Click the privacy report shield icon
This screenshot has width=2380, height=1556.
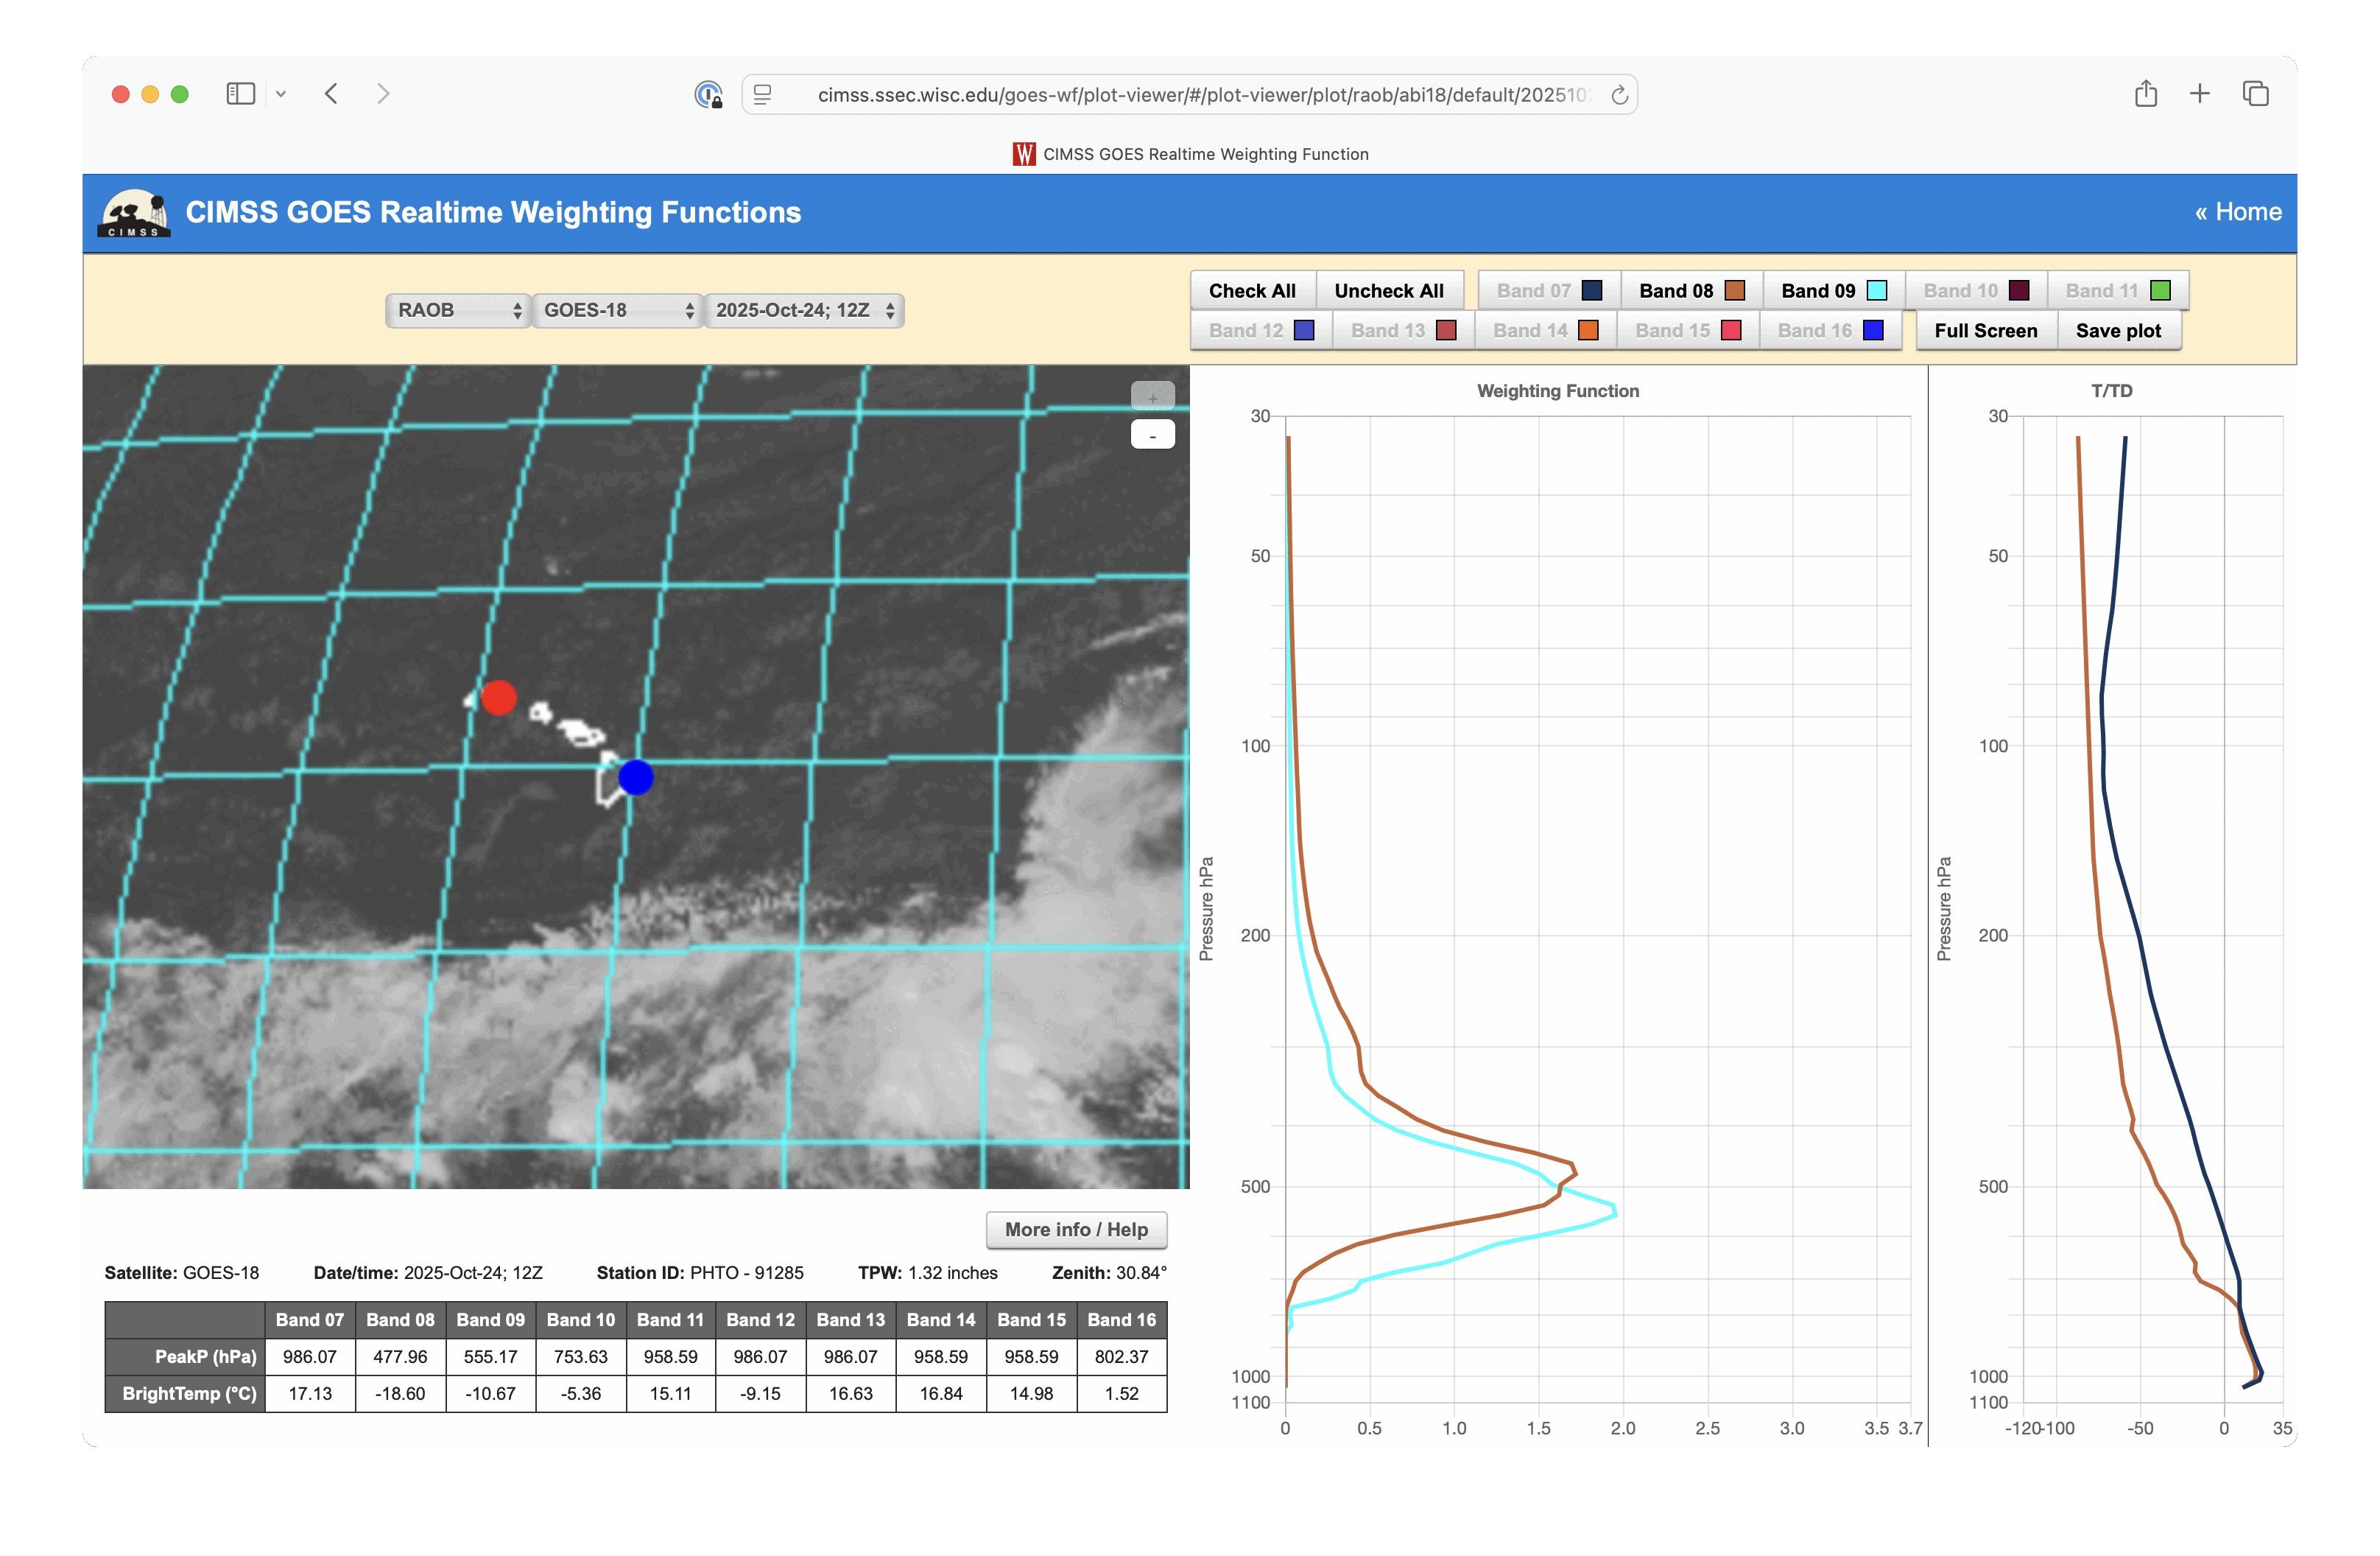708,95
